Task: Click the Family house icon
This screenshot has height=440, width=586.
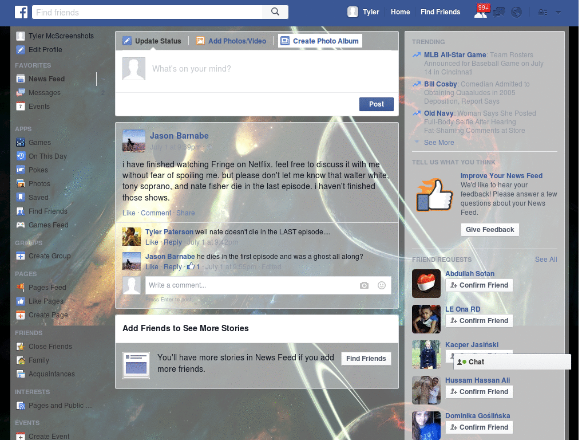Action: [21, 360]
